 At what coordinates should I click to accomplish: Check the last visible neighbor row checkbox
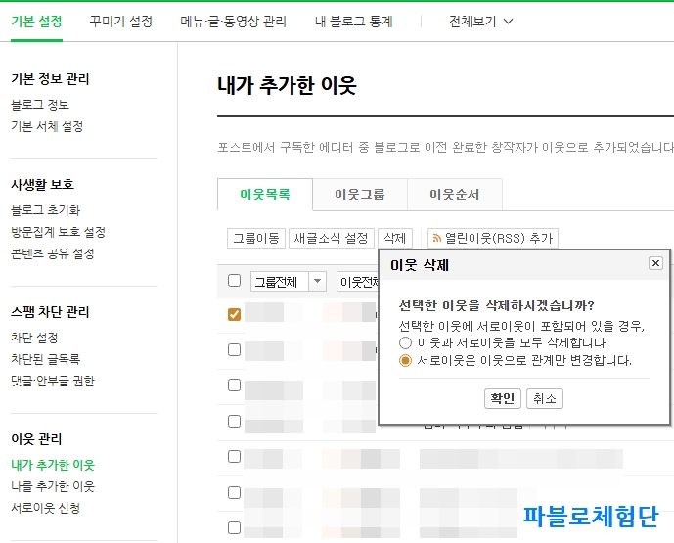tap(234, 527)
